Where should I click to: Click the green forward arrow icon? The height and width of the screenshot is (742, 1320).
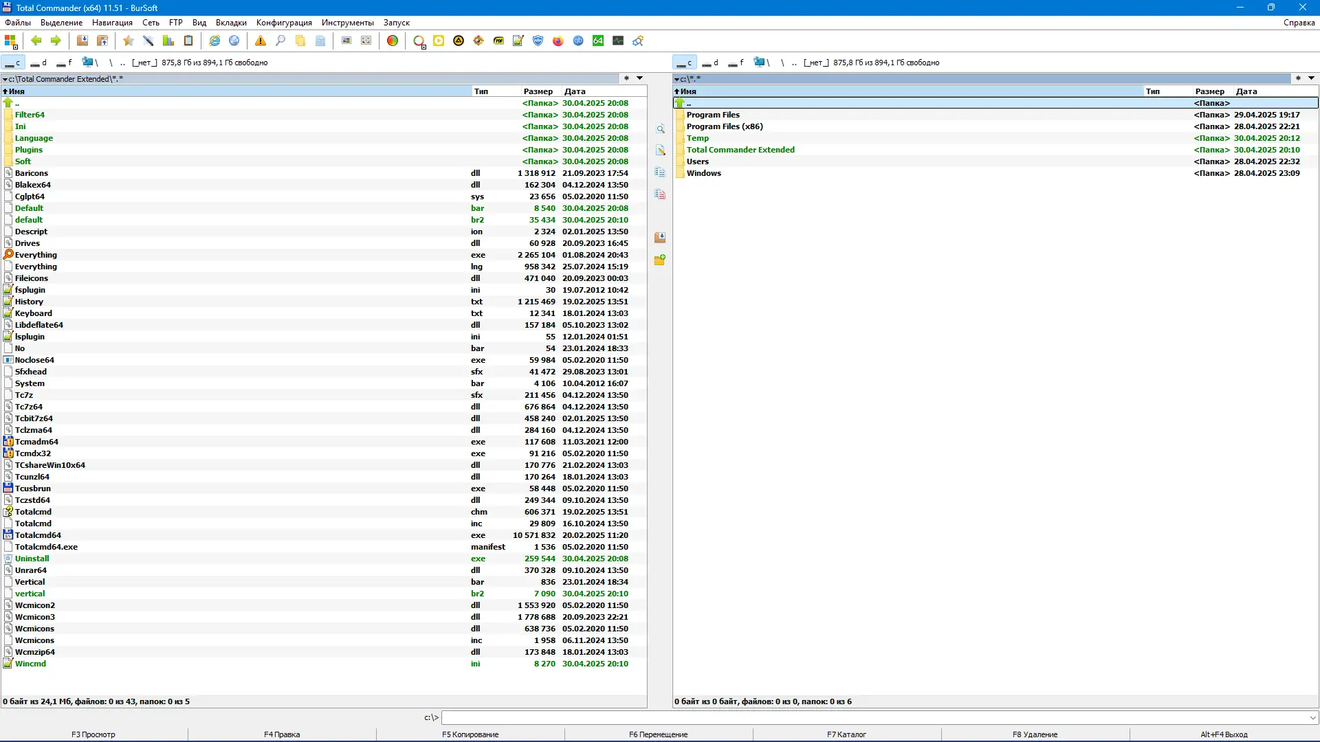pos(56,41)
